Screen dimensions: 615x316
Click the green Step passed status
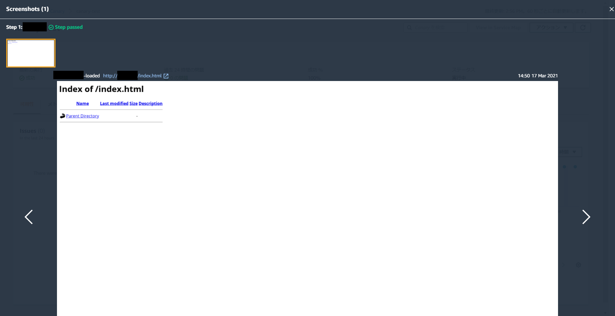pos(66,27)
